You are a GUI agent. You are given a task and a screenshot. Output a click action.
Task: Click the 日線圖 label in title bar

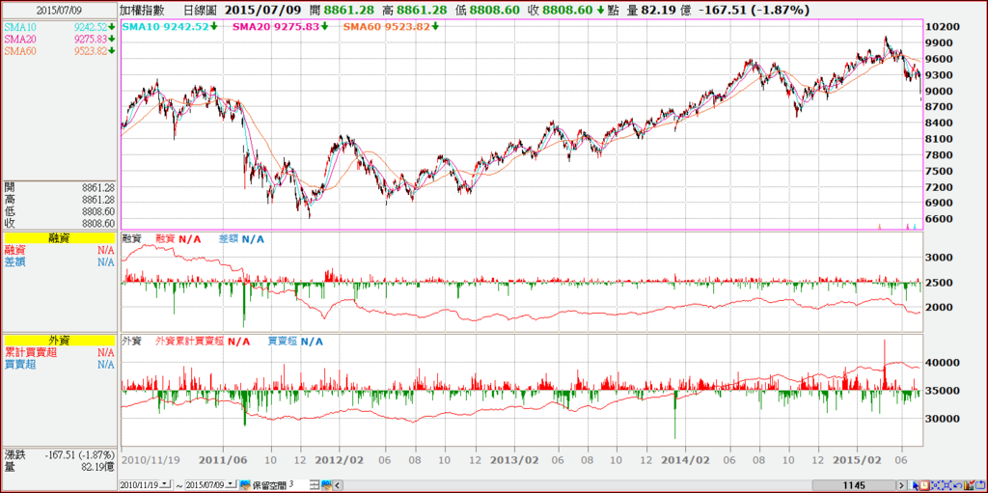point(200,10)
